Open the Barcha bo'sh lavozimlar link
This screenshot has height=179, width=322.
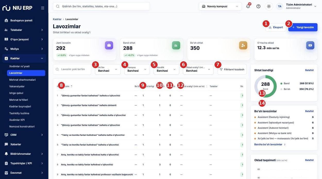270,144
